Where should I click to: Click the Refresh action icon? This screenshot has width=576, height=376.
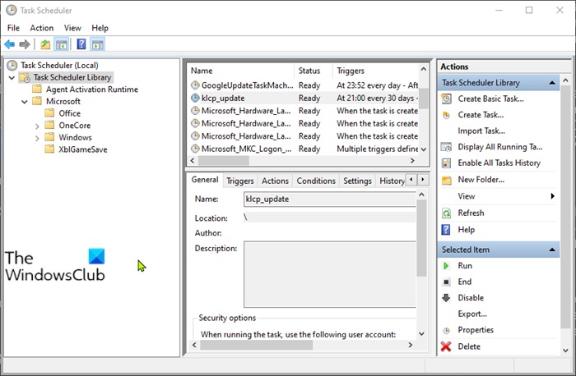pos(446,213)
